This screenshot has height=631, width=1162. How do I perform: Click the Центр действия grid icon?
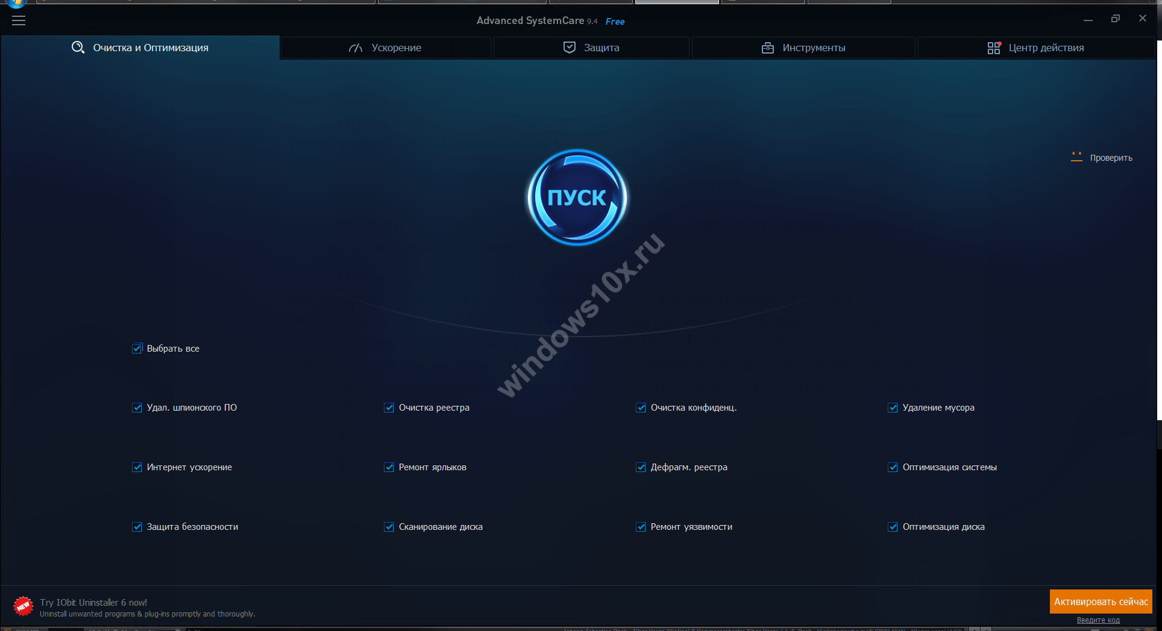point(994,48)
